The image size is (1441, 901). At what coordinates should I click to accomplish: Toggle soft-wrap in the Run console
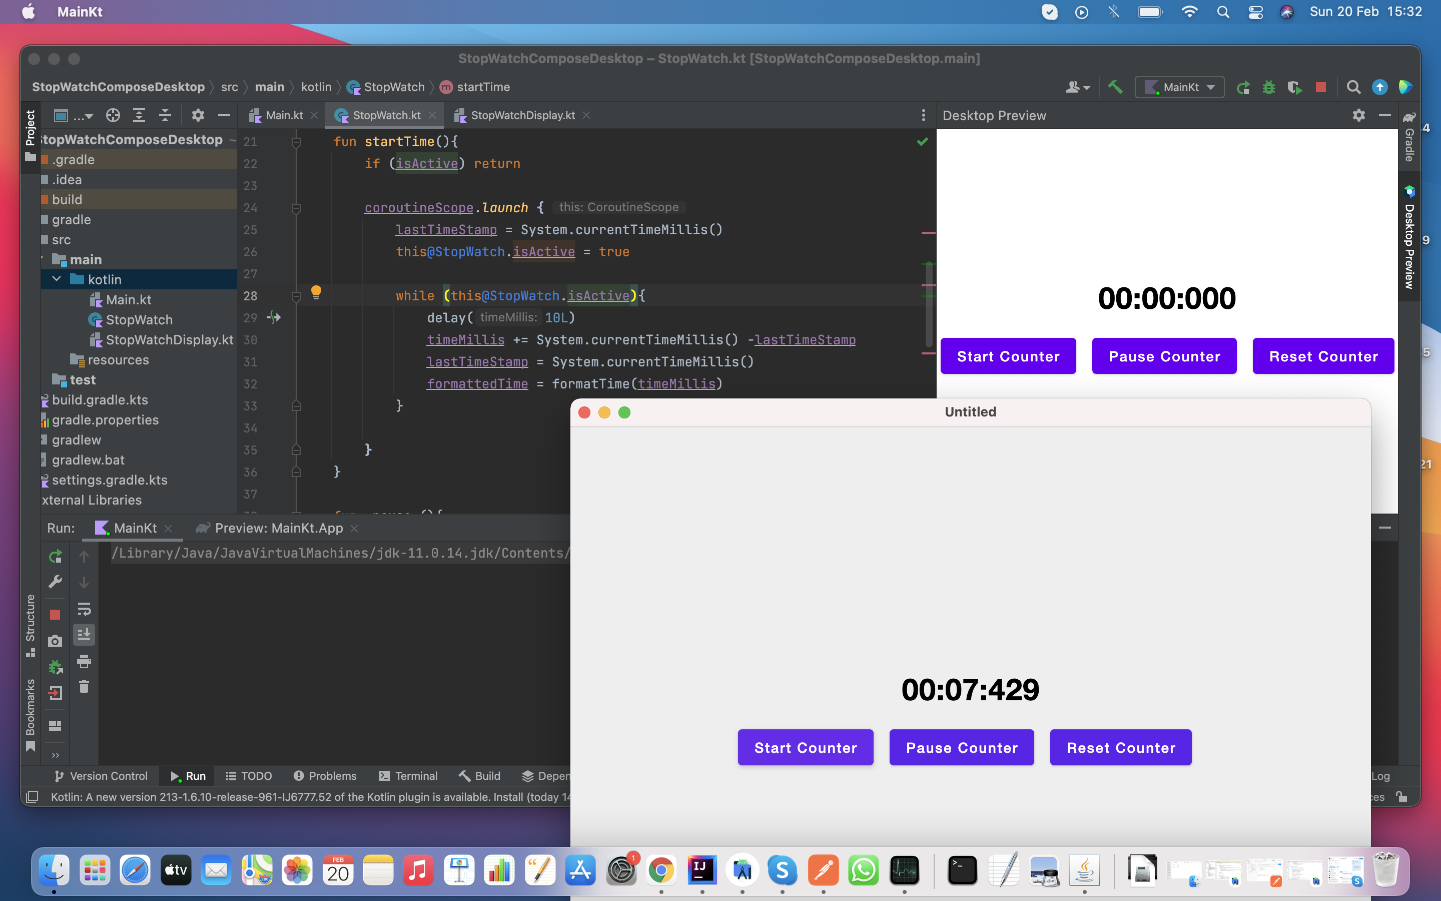[84, 609]
